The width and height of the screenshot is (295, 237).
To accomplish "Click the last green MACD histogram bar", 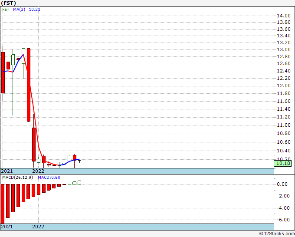I will point(79,182).
